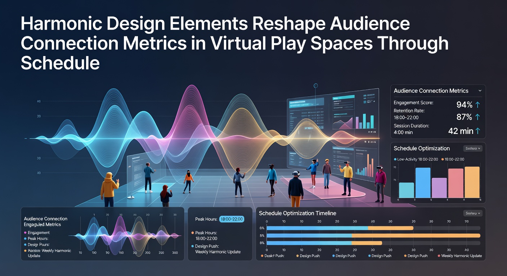Collapse the Audience Connection Metrics panel chevron

[480, 91]
